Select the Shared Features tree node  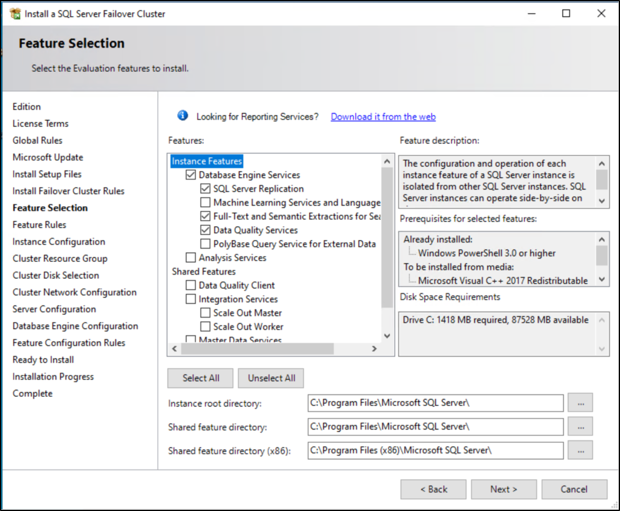click(204, 272)
